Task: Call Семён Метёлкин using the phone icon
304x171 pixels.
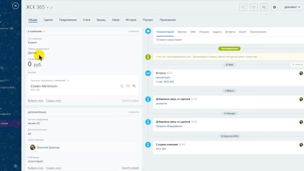Action: pos(122,86)
